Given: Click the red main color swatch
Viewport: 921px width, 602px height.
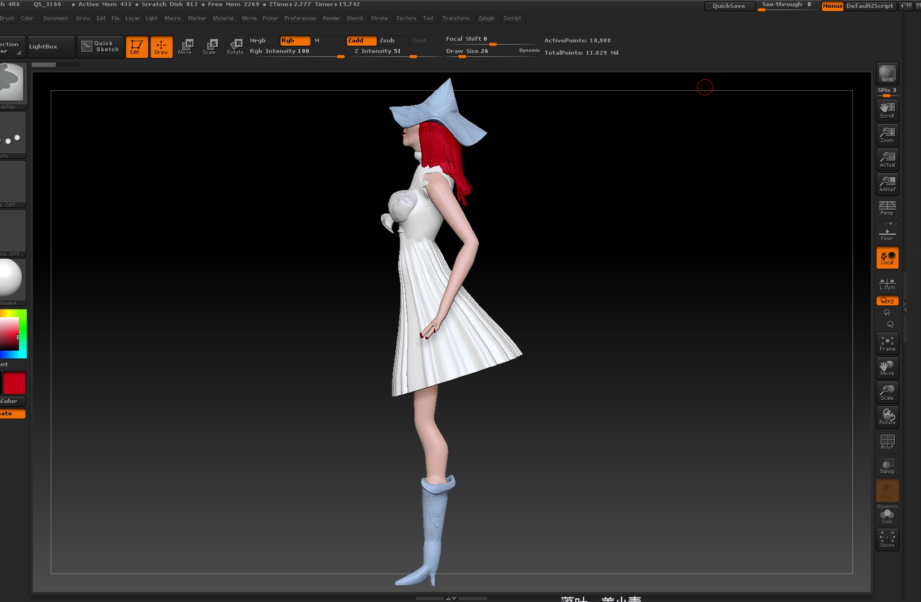Looking at the screenshot, I should tap(14, 383).
